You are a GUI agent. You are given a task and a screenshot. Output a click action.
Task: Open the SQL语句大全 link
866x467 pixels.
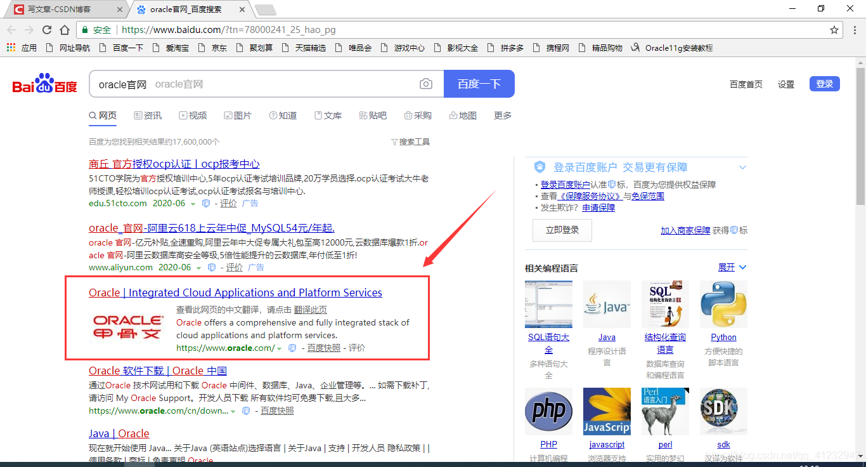pyautogui.click(x=548, y=343)
